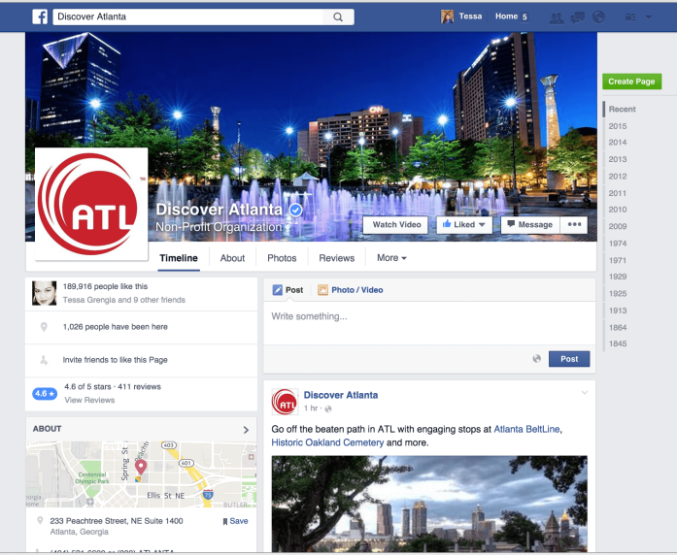The image size is (677, 555).
Task: Click the verified page badge
Action: click(295, 210)
